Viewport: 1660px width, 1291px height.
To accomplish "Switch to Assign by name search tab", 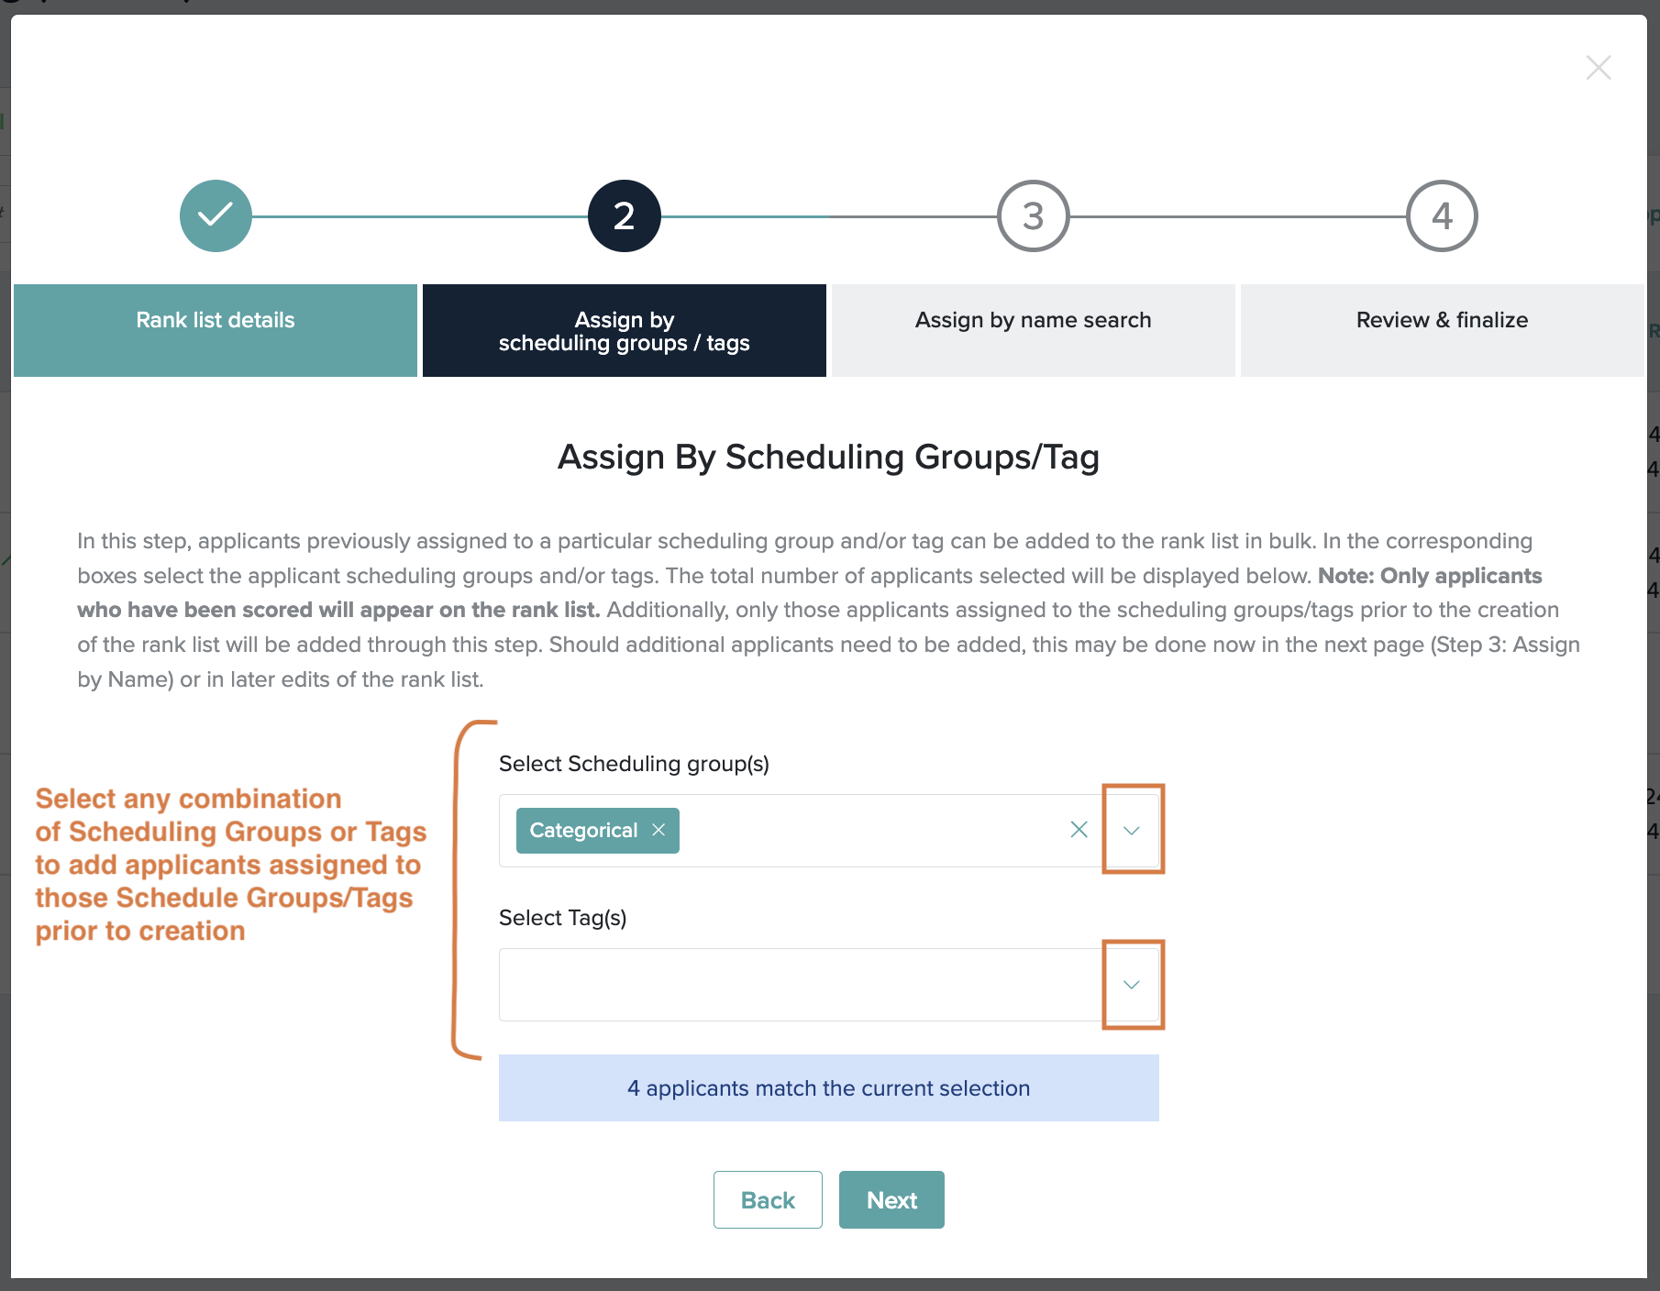I will point(1034,330).
